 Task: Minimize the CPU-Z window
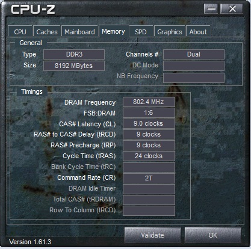point(211,9)
